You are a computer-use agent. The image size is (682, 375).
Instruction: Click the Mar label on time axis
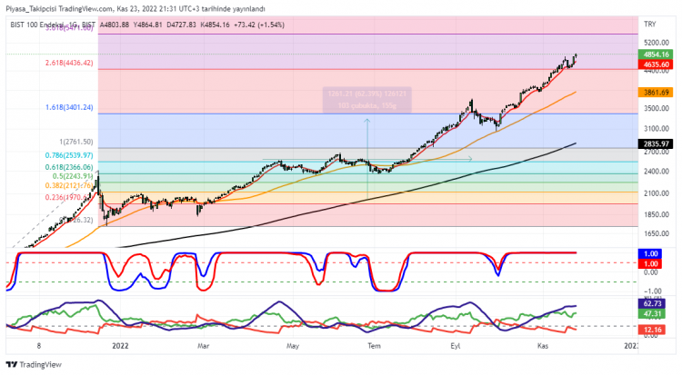(x=203, y=346)
